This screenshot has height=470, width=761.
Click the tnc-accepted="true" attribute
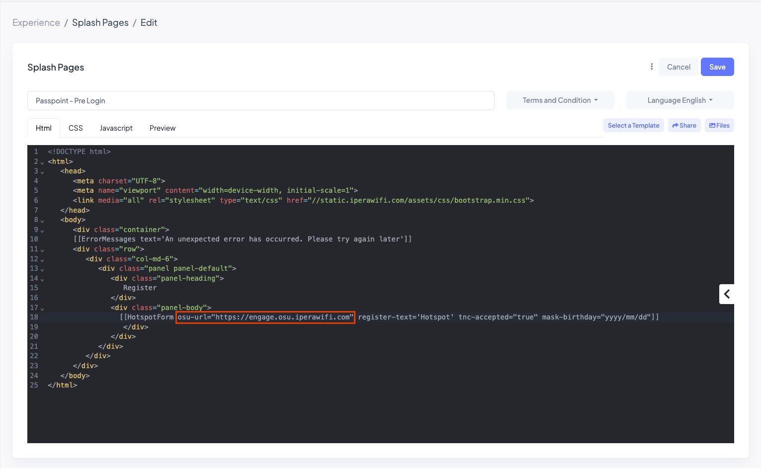498,317
